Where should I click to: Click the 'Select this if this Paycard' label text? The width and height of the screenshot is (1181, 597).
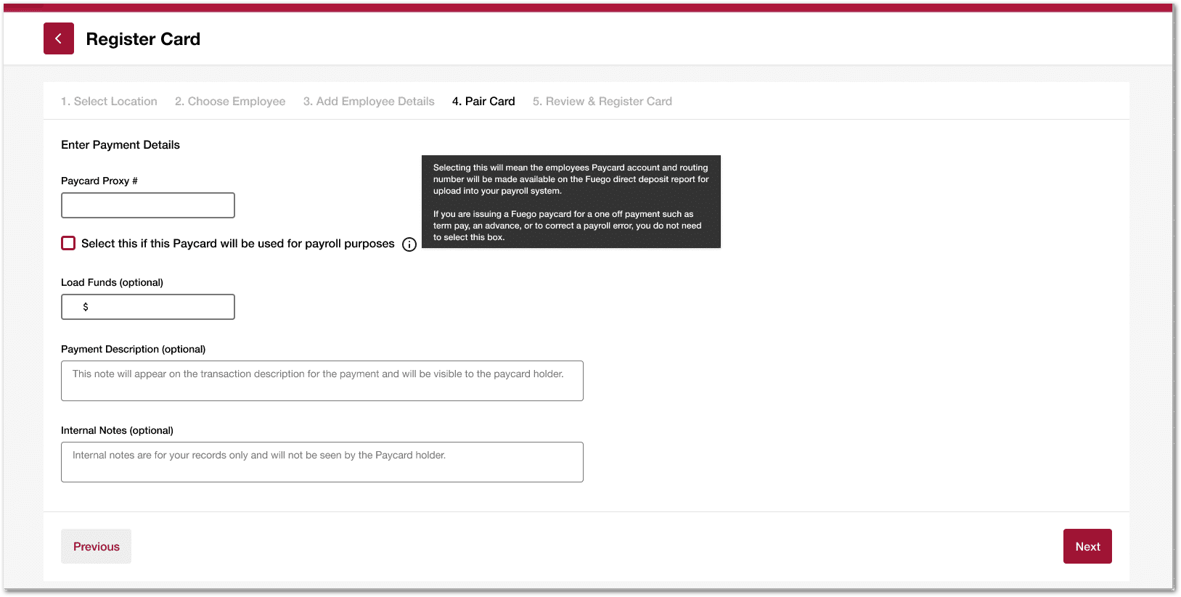pos(237,244)
